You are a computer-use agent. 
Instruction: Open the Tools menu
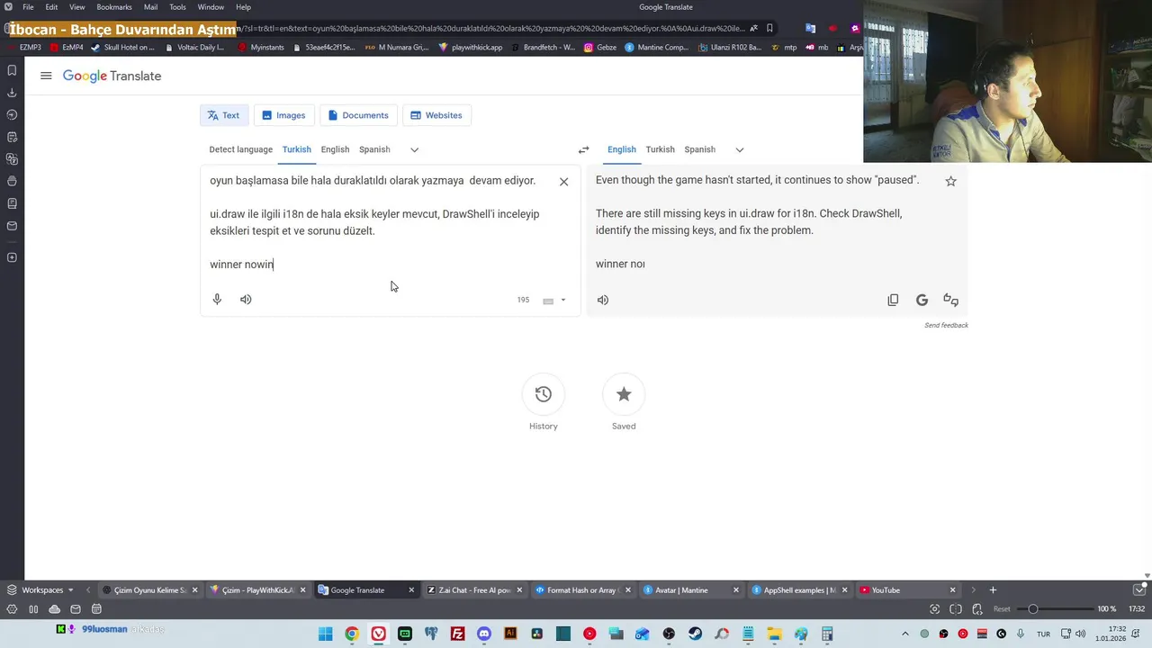(x=177, y=7)
